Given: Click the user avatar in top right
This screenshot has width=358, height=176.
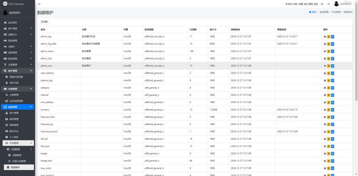Looking at the screenshot, I should 336,4.
